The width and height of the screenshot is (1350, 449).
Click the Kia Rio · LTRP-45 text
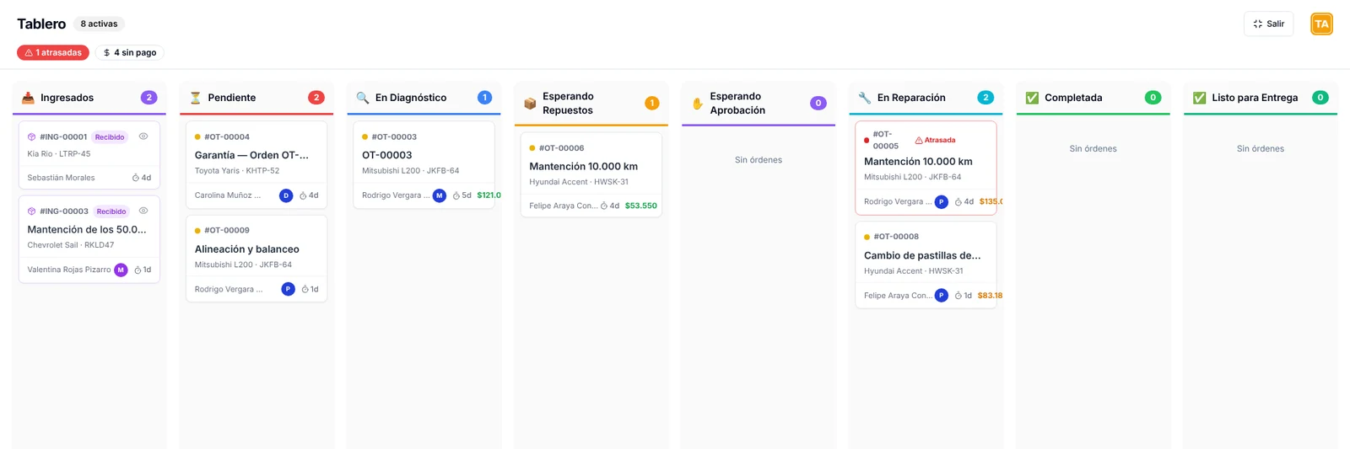point(59,154)
